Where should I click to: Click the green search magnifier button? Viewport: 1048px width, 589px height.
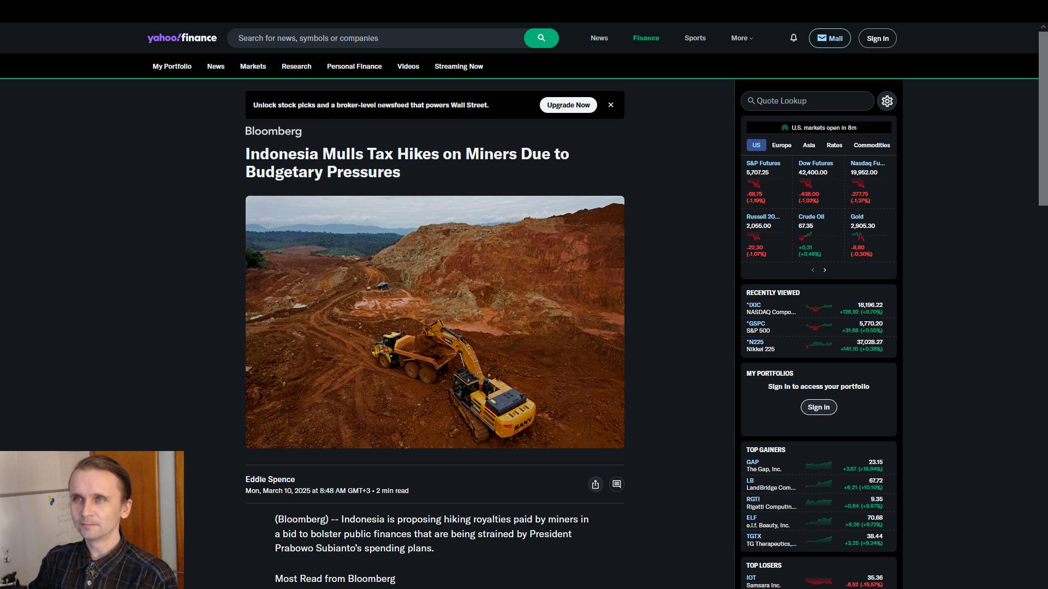(541, 38)
